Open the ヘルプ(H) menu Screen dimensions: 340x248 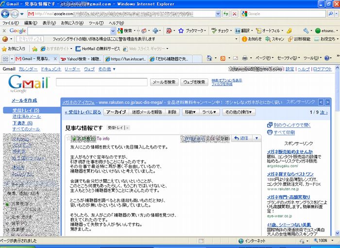[x=116, y=23]
